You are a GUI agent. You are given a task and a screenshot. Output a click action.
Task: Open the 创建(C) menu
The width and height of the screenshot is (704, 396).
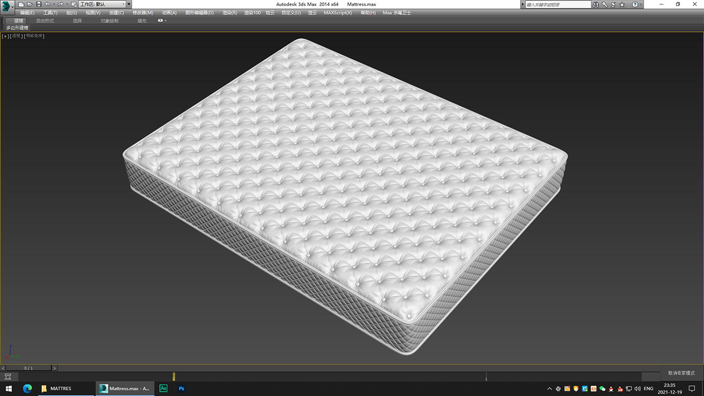pos(116,12)
